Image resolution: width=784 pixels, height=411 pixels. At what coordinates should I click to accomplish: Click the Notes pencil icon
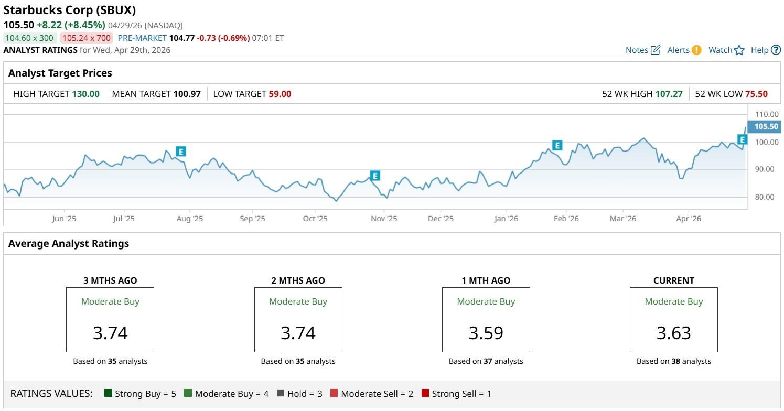(655, 50)
